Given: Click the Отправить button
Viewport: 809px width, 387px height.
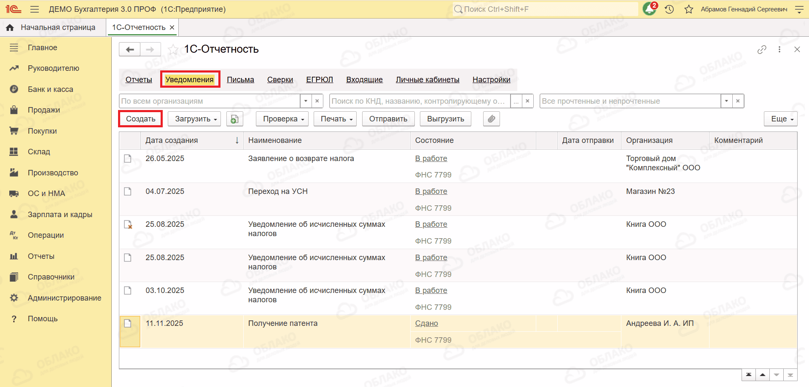Looking at the screenshot, I should pos(388,119).
